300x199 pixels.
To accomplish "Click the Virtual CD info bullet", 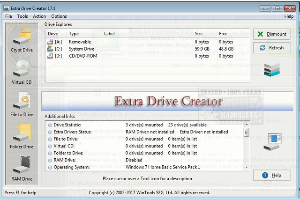I will 50,146.
